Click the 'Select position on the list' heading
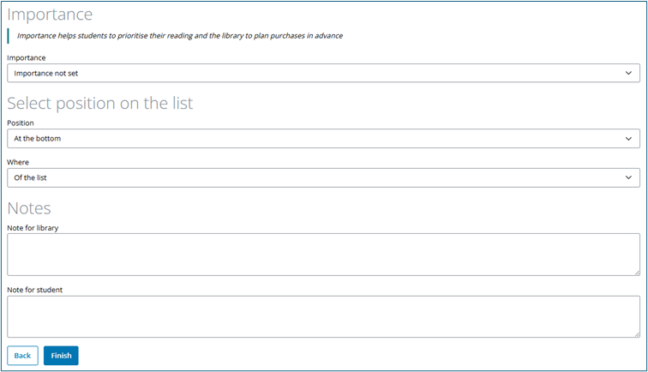 [100, 104]
